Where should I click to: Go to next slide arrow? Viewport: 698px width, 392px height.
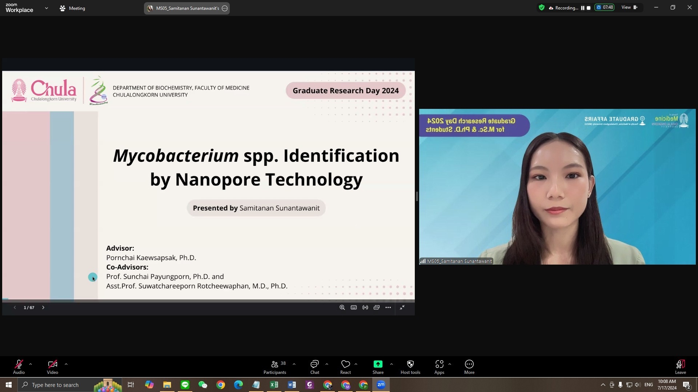[x=43, y=307]
